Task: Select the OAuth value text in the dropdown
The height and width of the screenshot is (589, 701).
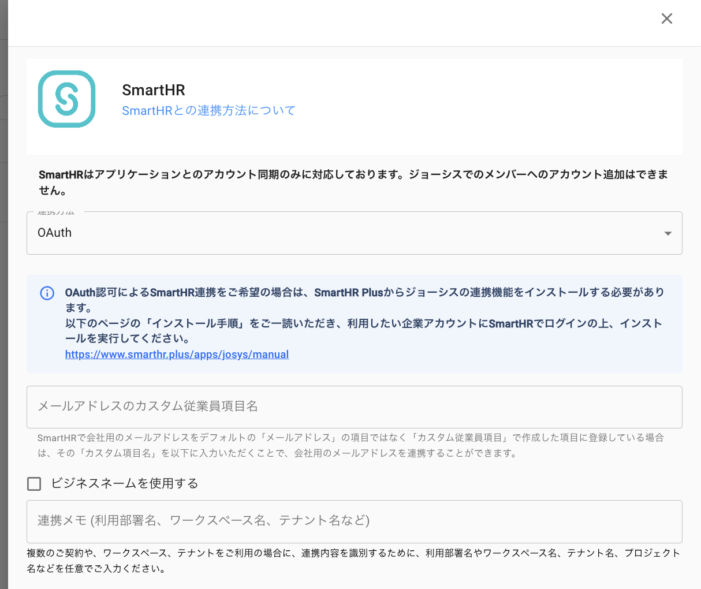Action: coord(55,233)
